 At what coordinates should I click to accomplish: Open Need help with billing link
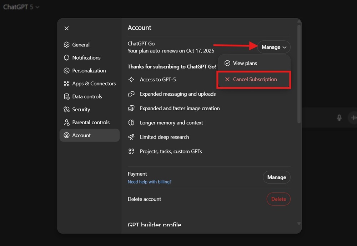(x=150, y=182)
